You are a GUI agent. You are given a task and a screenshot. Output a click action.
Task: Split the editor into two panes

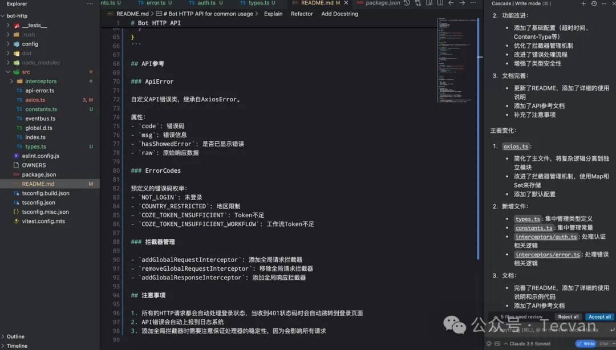point(440,3)
